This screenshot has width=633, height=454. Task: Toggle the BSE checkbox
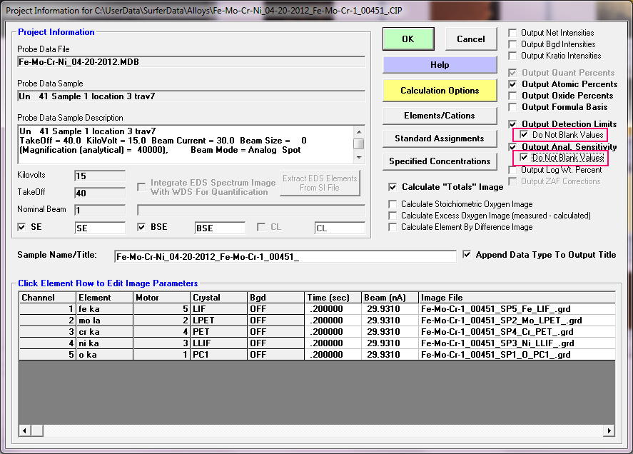click(x=141, y=228)
